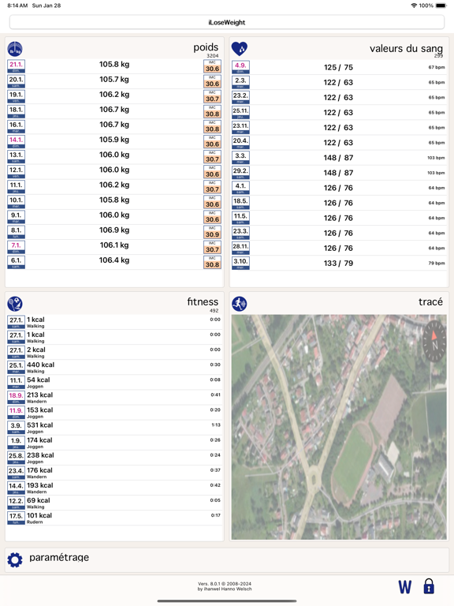Select the 3.10. date badge in blood values
The height and width of the screenshot is (606, 454).
click(240, 264)
